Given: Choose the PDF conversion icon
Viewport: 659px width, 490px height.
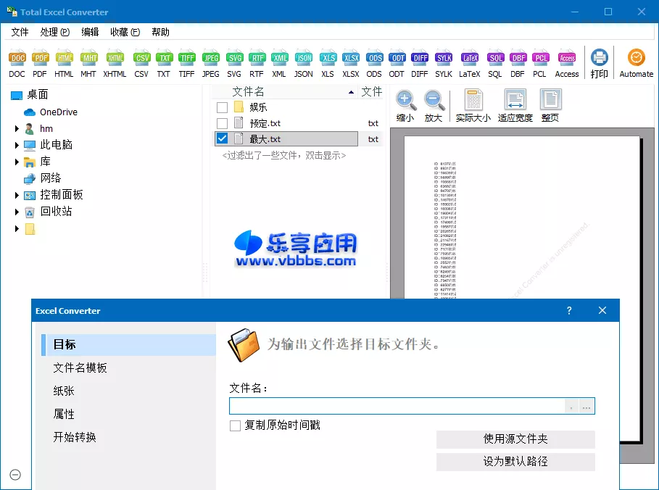Looking at the screenshot, I should tap(40, 58).
